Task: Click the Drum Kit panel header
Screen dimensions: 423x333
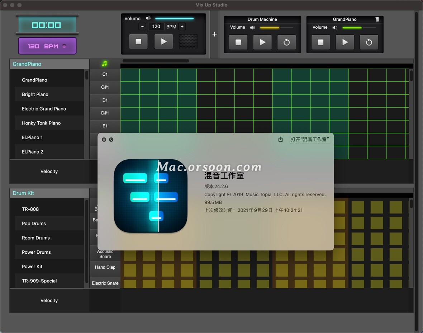Action: [x=49, y=193]
